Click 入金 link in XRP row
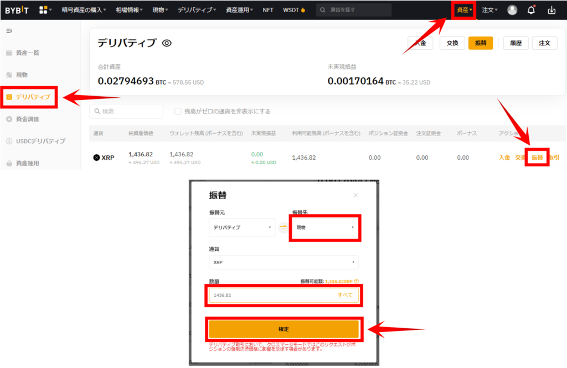567x368 pixels. (x=504, y=157)
